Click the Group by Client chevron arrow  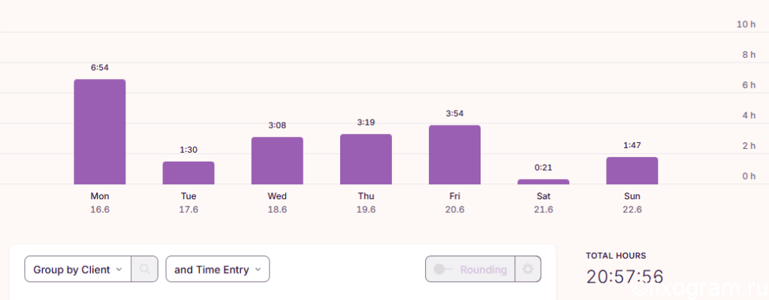click(x=119, y=270)
